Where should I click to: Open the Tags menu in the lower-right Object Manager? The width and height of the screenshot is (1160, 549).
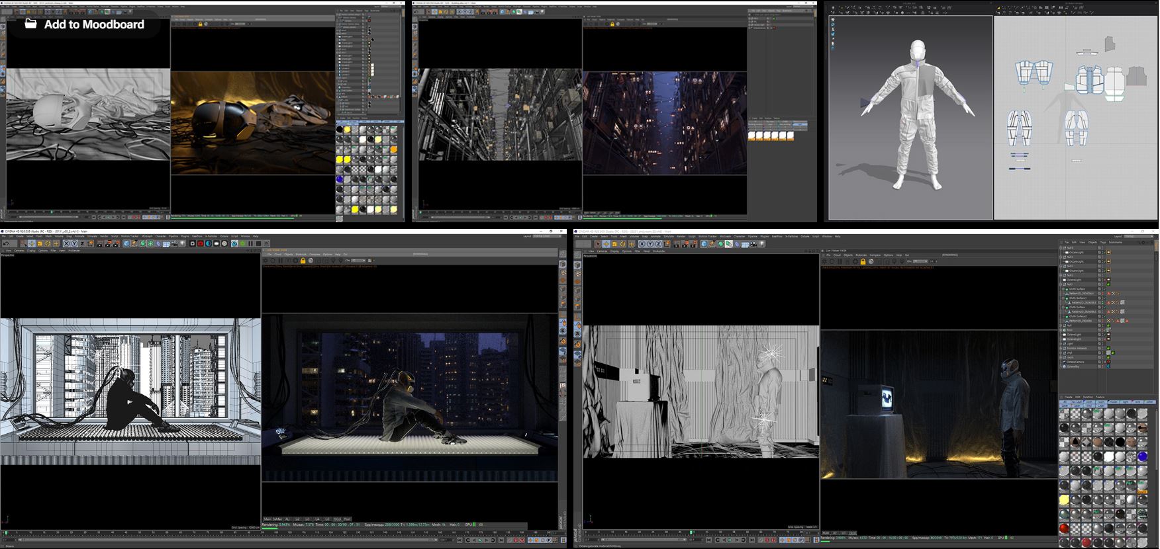1103,242
